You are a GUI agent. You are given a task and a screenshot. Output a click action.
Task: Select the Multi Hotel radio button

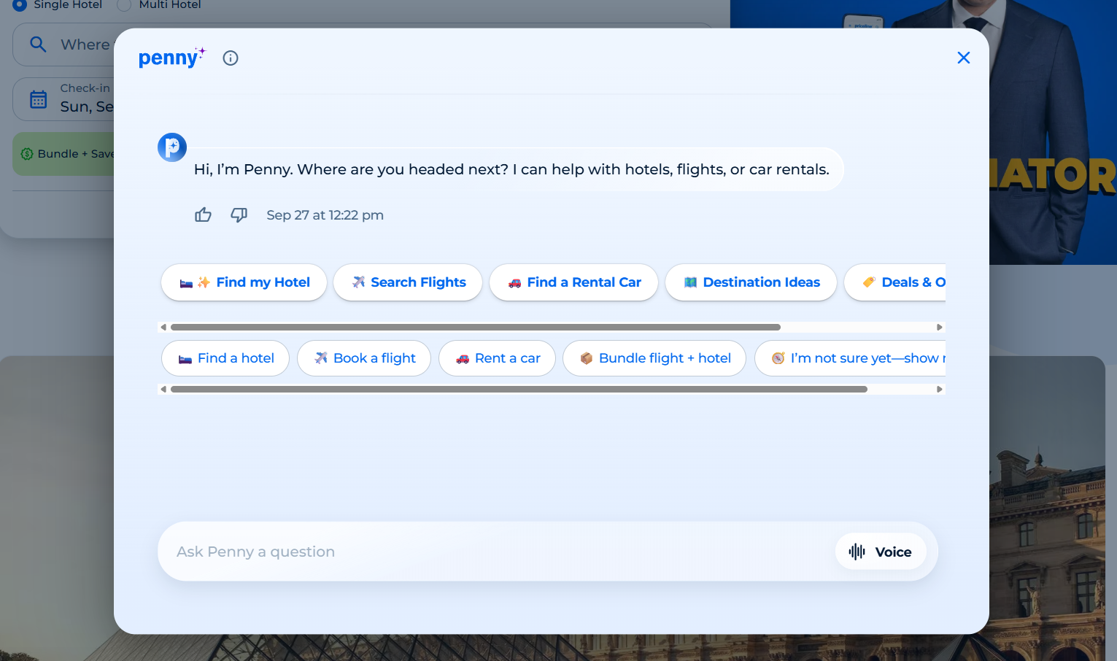124,4
